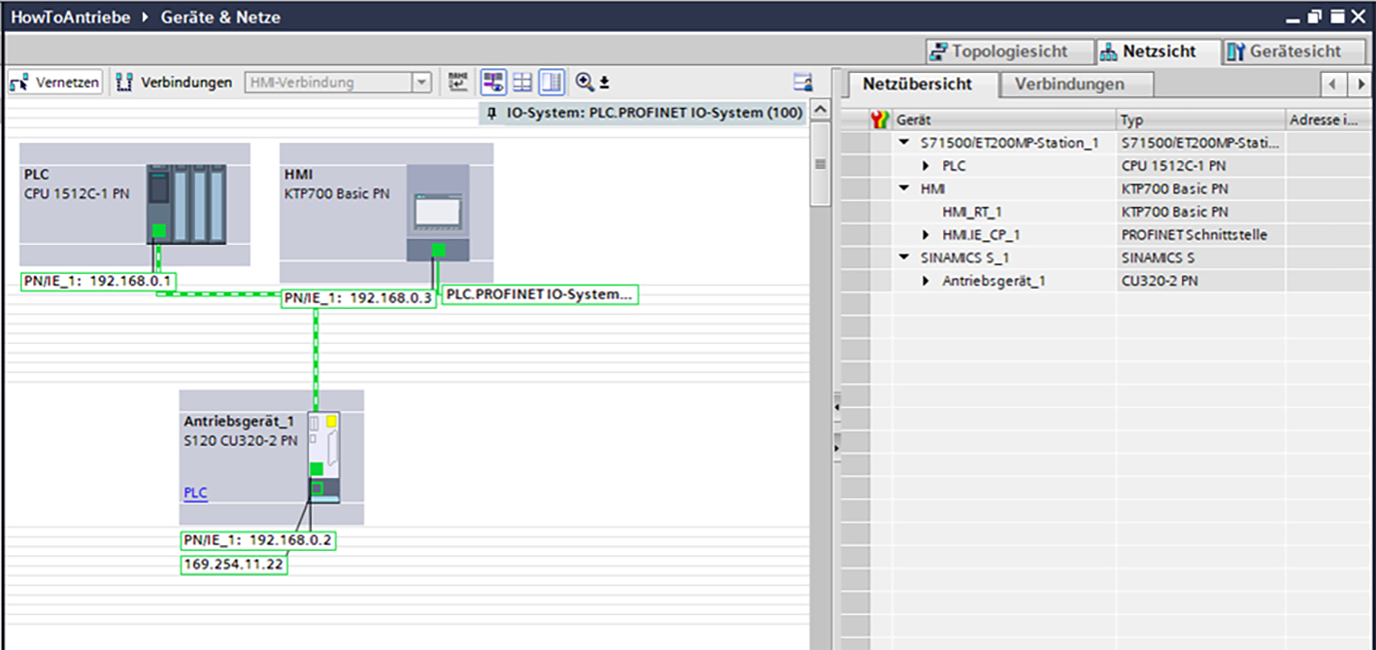The image size is (1376, 650).
Task: Click the PLC.PROFINET IO-System label
Action: point(540,294)
